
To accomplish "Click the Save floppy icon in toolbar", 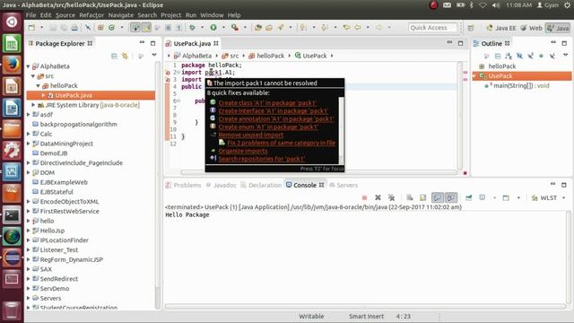I will [x=53, y=28].
